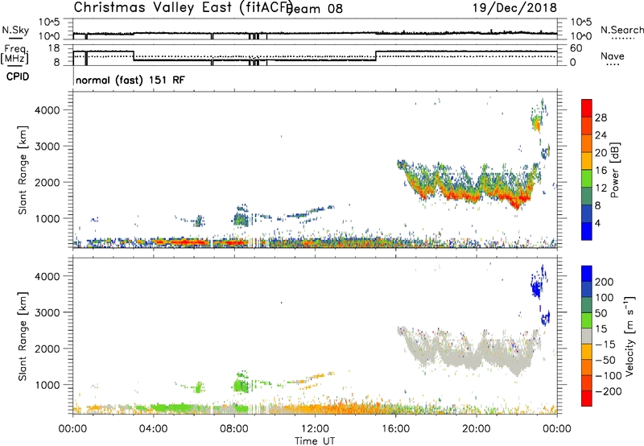Click the '04:00' time tick label
The image size is (644, 446).
153,429
